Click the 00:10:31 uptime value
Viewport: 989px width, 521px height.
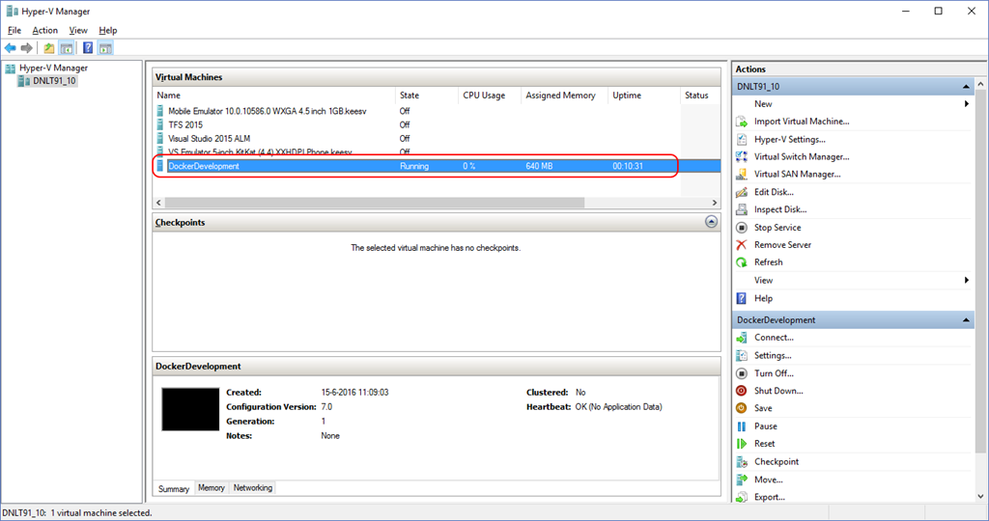628,166
